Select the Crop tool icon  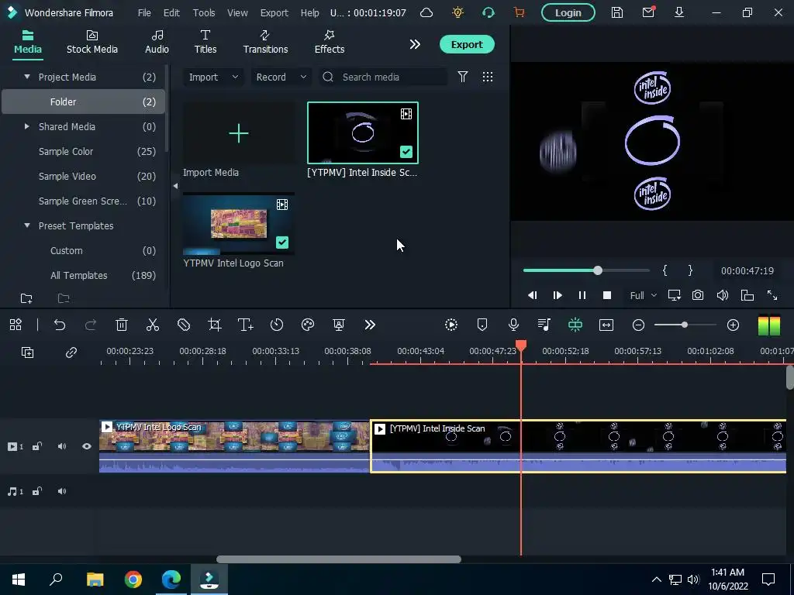(215, 325)
